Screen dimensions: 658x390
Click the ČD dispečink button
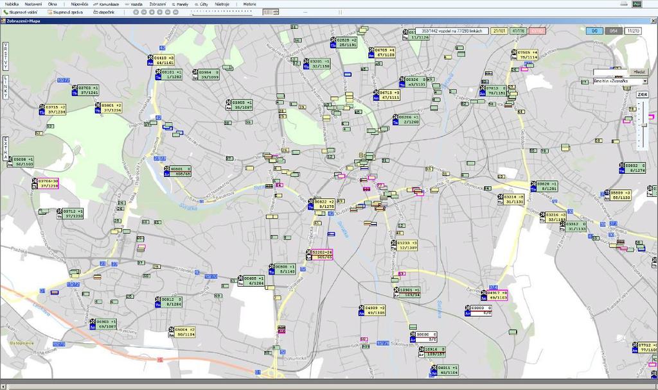click(103, 12)
